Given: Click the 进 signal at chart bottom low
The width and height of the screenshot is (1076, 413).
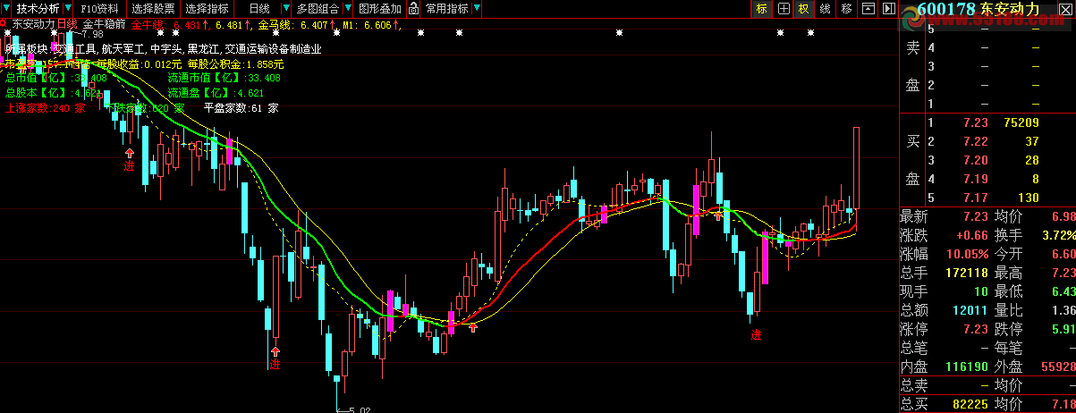Looking at the screenshot, I should coord(275,364).
